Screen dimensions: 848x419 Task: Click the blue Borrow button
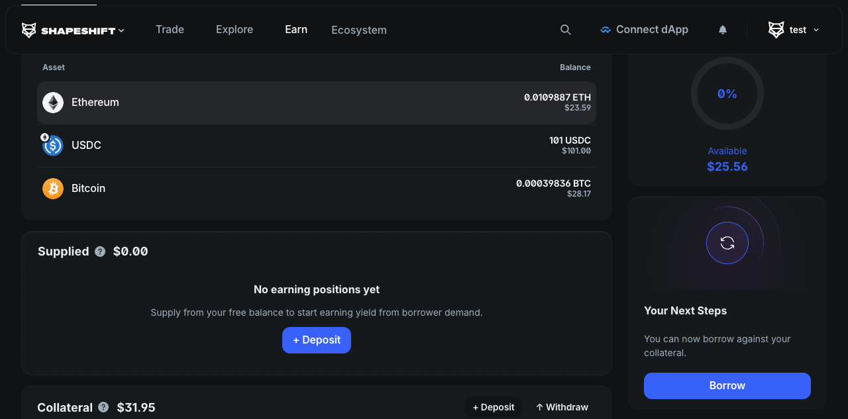pos(727,386)
